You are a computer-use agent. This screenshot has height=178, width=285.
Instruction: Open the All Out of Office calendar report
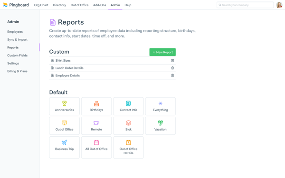[x=96, y=147]
